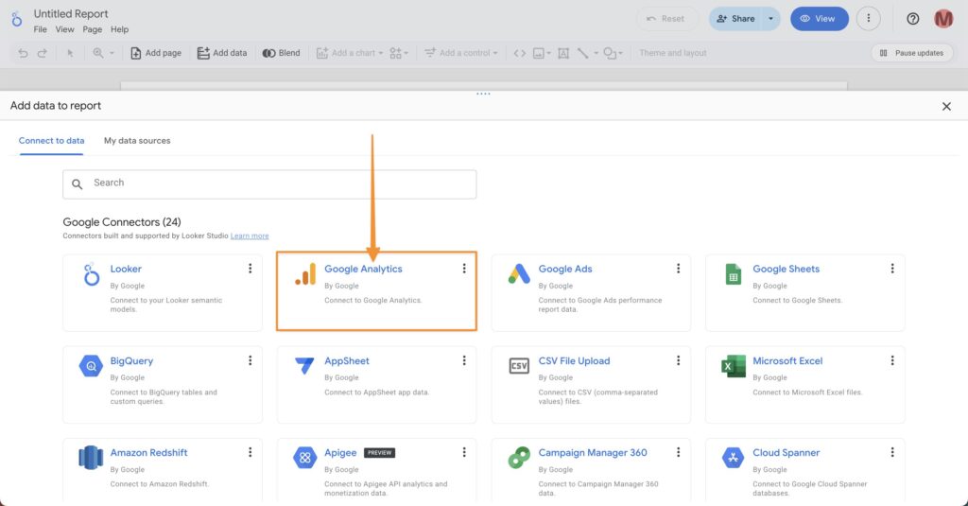Viewport: 968px width, 506px height.
Task: Open the community visualizations icon
Action: [396, 53]
